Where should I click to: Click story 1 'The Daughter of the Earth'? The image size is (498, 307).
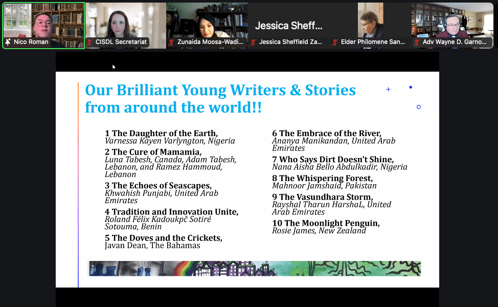(162, 133)
